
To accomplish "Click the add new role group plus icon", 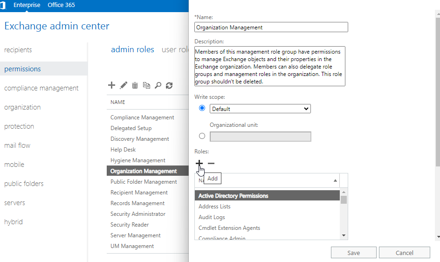I will [111, 85].
